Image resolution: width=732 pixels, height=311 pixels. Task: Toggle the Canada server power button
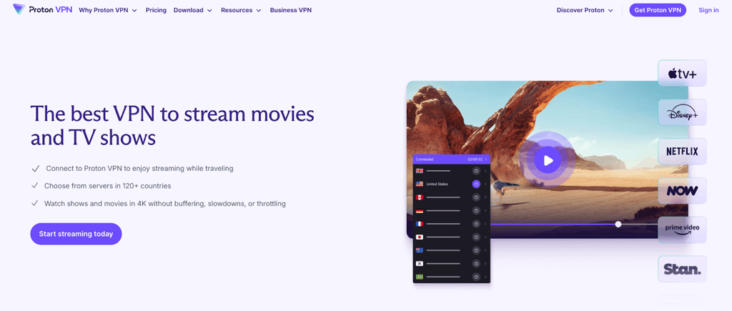point(476,197)
